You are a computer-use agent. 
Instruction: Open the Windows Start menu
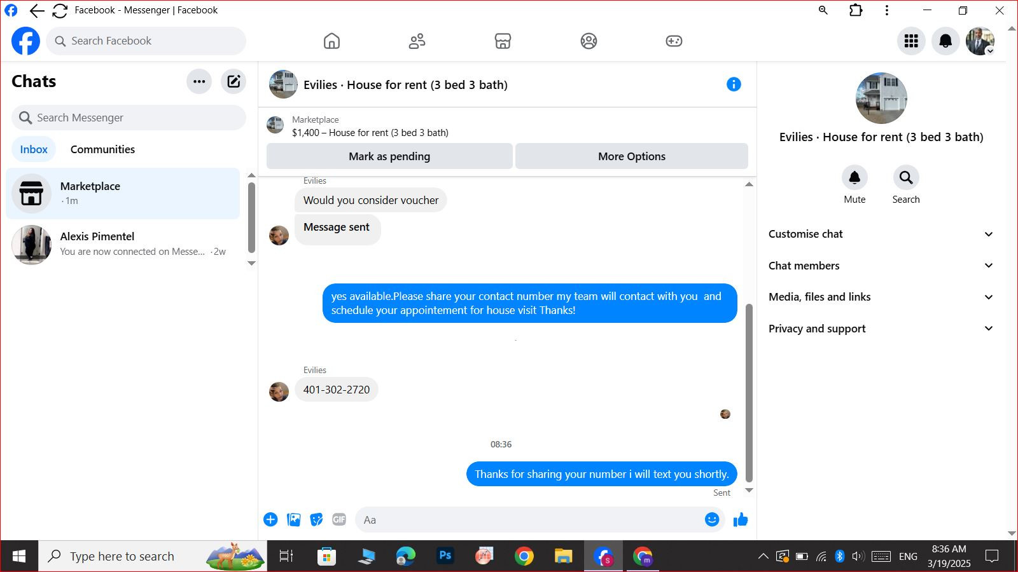[x=19, y=557]
